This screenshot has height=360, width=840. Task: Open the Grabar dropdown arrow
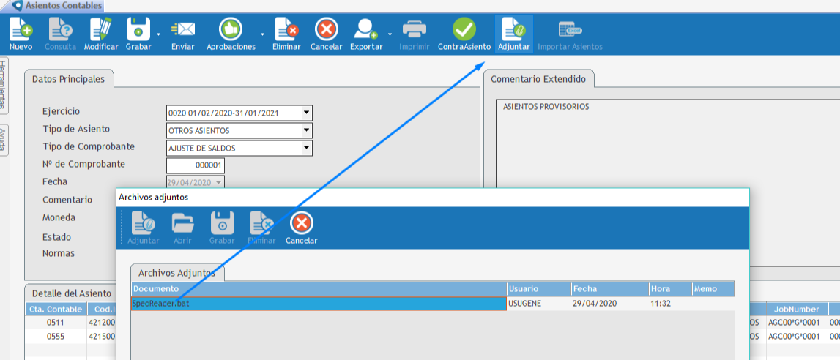click(x=158, y=34)
